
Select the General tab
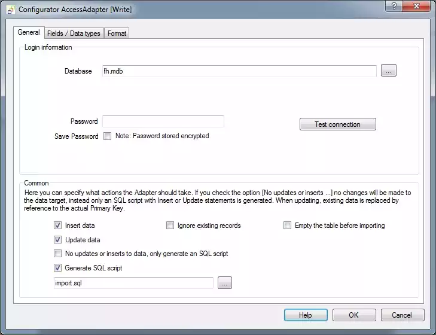click(x=29, y=33)
